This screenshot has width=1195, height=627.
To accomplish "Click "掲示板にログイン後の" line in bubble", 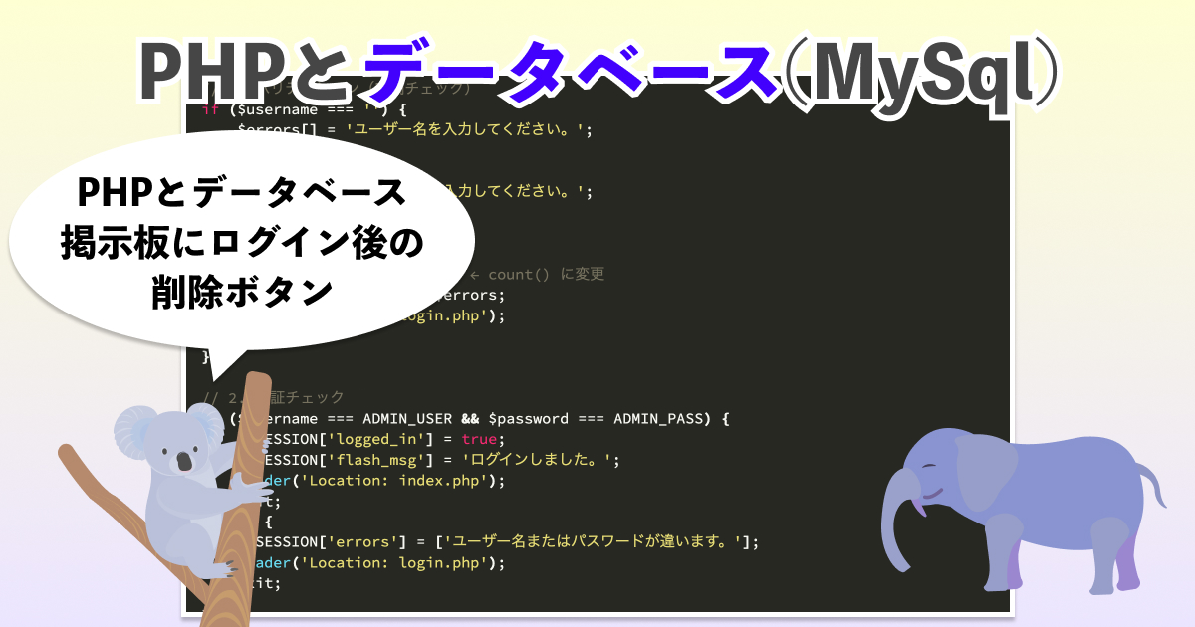I will [x=240, y=242].
